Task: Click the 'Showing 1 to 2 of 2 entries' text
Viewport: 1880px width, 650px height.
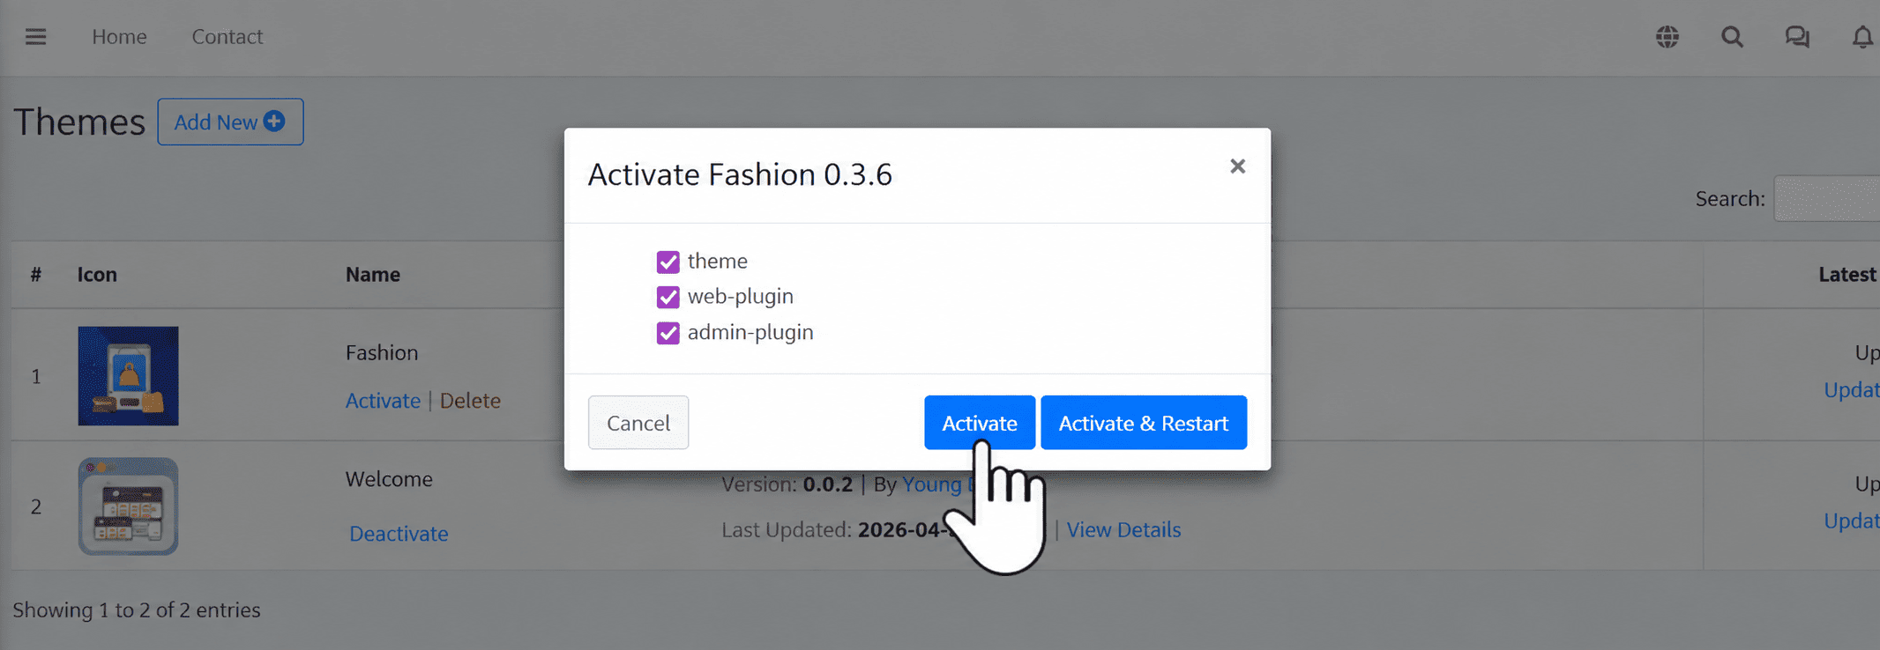Action: point(137,609)
